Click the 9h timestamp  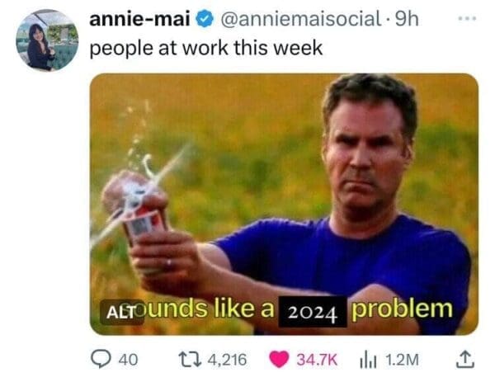[x=407, y=19]
